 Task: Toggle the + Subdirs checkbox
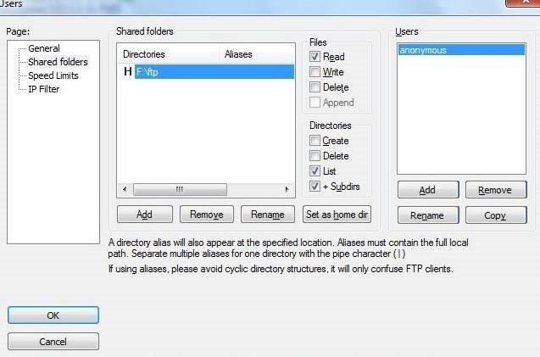pyautogui.click(x=315, y=187)
